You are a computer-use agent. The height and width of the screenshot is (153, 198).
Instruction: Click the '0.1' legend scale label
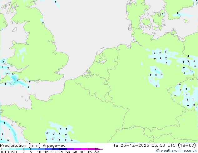[x=3, y=152]
